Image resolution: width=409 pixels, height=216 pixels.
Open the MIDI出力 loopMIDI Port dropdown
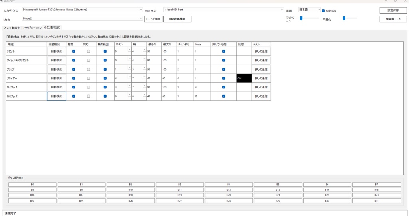tap(224, 10)
